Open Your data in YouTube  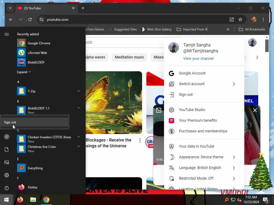click(204, 147)
